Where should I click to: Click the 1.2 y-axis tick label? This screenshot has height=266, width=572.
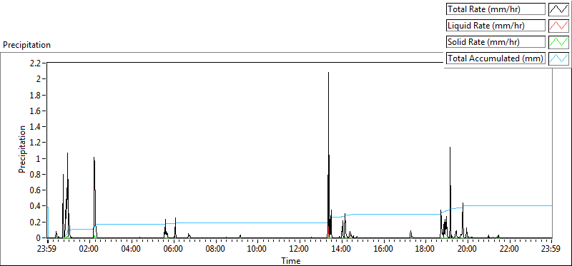35,143
